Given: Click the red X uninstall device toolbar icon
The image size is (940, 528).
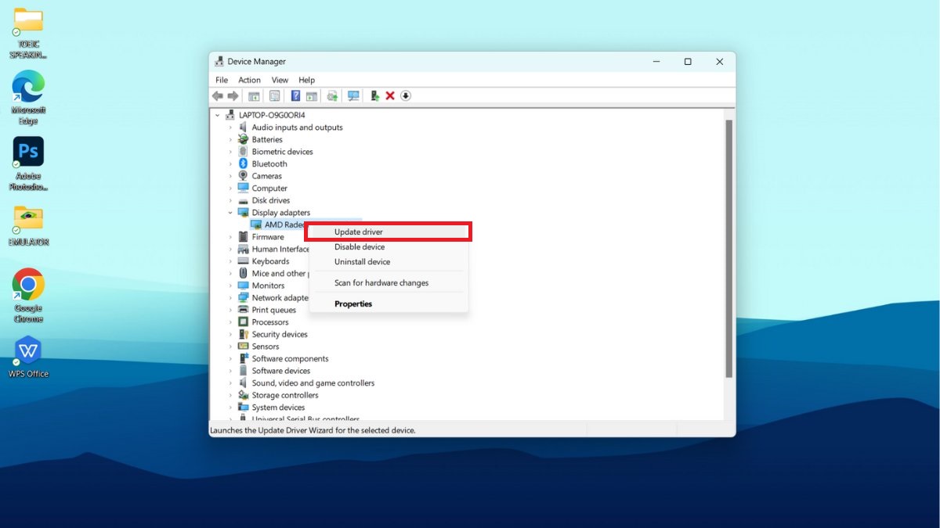Looking at the screenshot, I should click(390, 95).
